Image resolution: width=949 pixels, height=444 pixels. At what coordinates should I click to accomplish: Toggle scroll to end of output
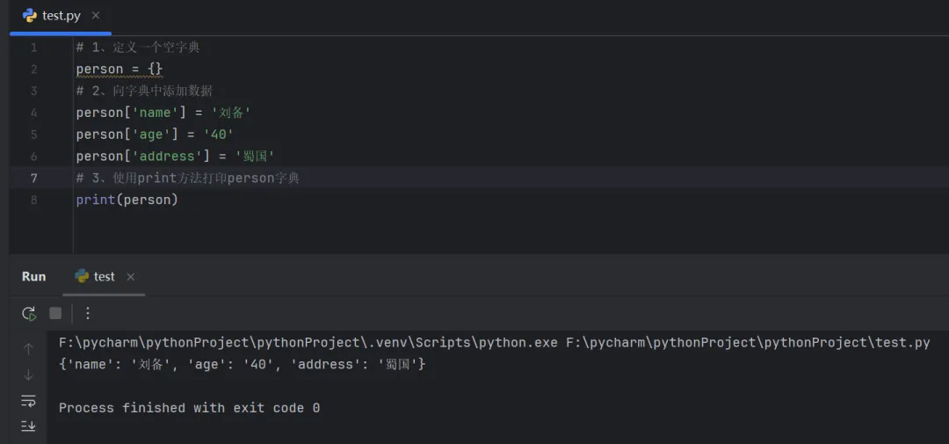pyautogui.click(x=28, y=426)
